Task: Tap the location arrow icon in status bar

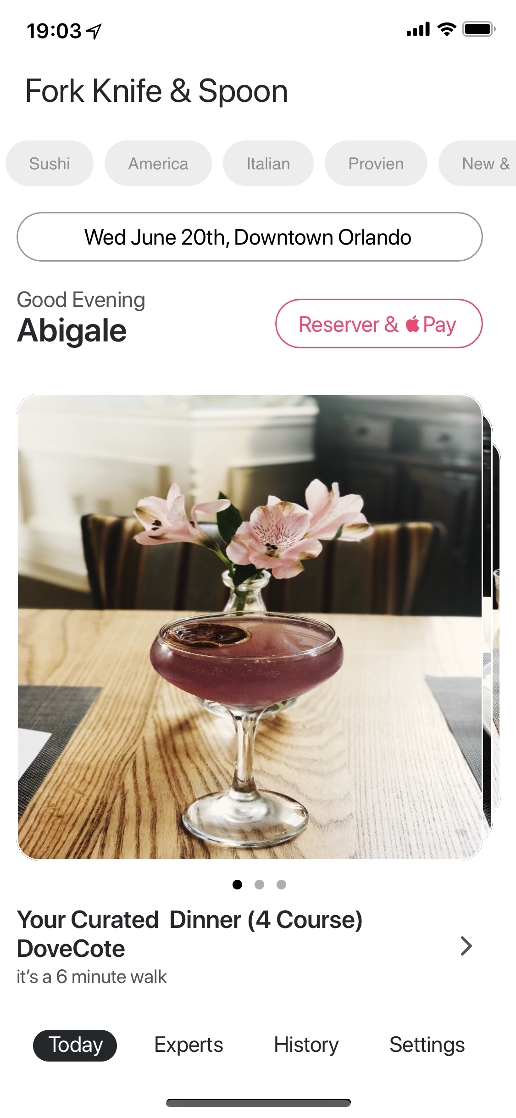Action: tap(94, 31)
